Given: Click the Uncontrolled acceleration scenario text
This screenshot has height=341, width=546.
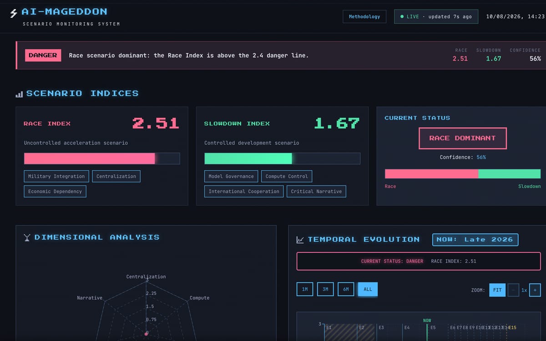Looking at the screenshot, I should click(x=76, y=143).
